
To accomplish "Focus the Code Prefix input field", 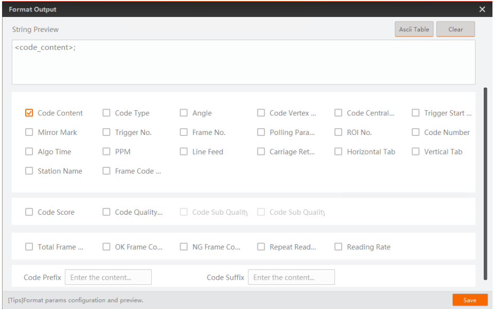I will point(109,277).
